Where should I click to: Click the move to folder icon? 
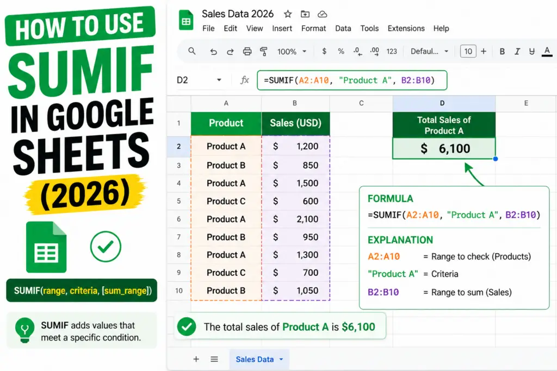(x=305, y=14)
